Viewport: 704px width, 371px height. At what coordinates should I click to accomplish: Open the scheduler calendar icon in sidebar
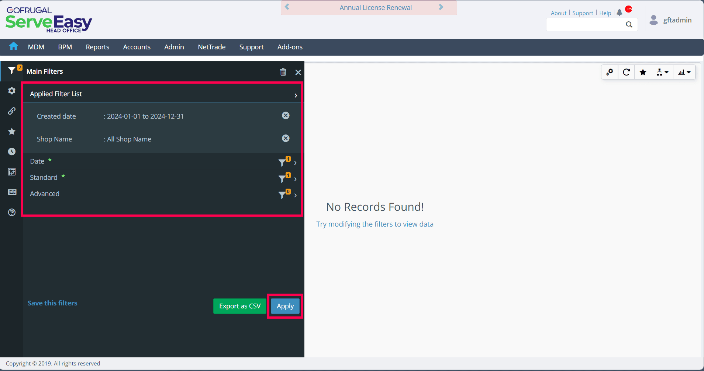pos(12,172)
